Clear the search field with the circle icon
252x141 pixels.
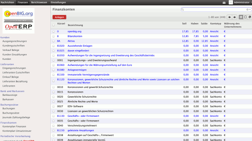247,9
